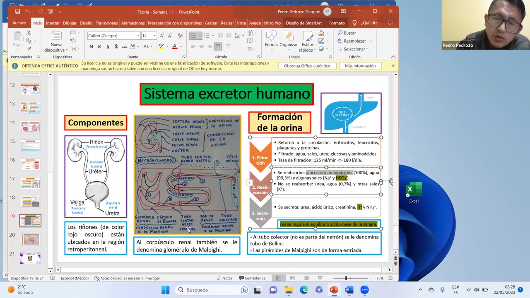Open Word from the taskbar
The image size is (530, 298).
coord(349,290)
